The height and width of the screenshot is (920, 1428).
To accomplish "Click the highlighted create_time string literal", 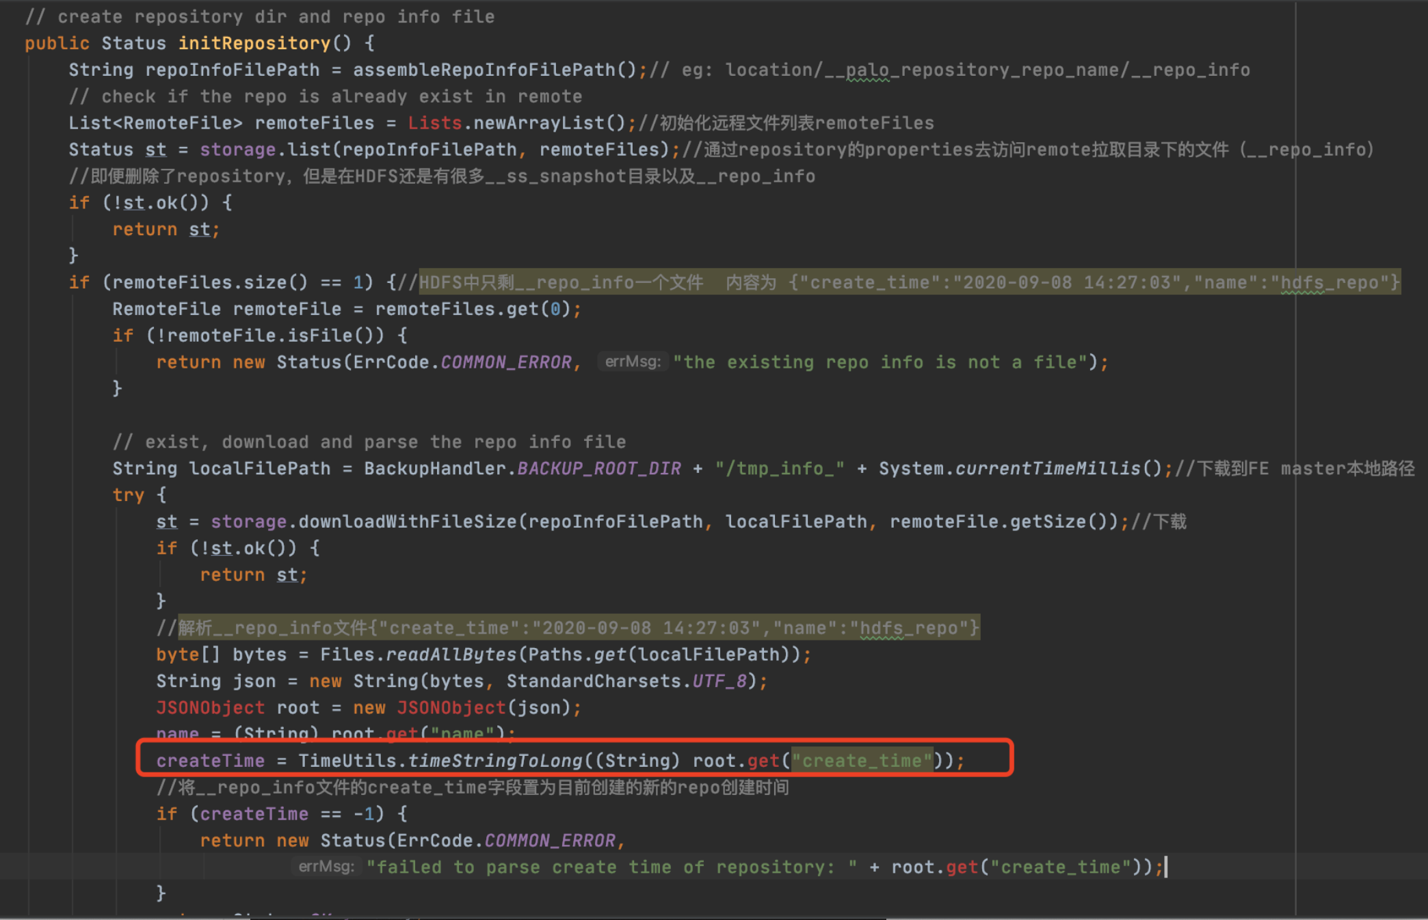I will tap(862, 760).
